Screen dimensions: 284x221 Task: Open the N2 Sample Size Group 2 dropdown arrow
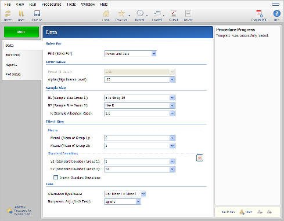(x=172, y=105)
